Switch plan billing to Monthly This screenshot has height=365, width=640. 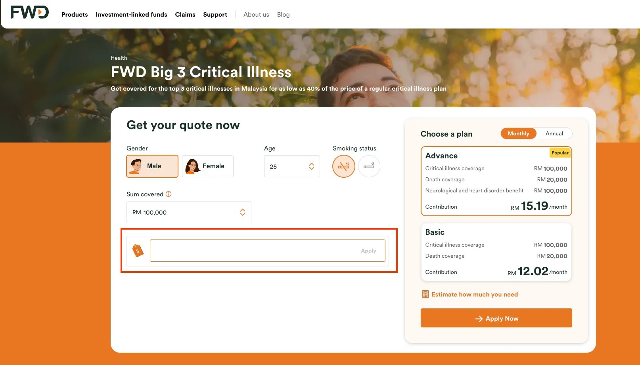(519, 133)
